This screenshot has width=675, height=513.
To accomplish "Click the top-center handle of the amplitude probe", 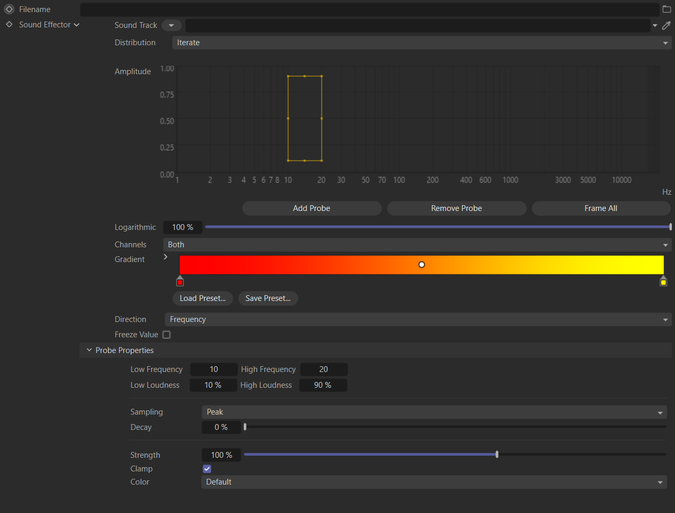I will 305,76.
